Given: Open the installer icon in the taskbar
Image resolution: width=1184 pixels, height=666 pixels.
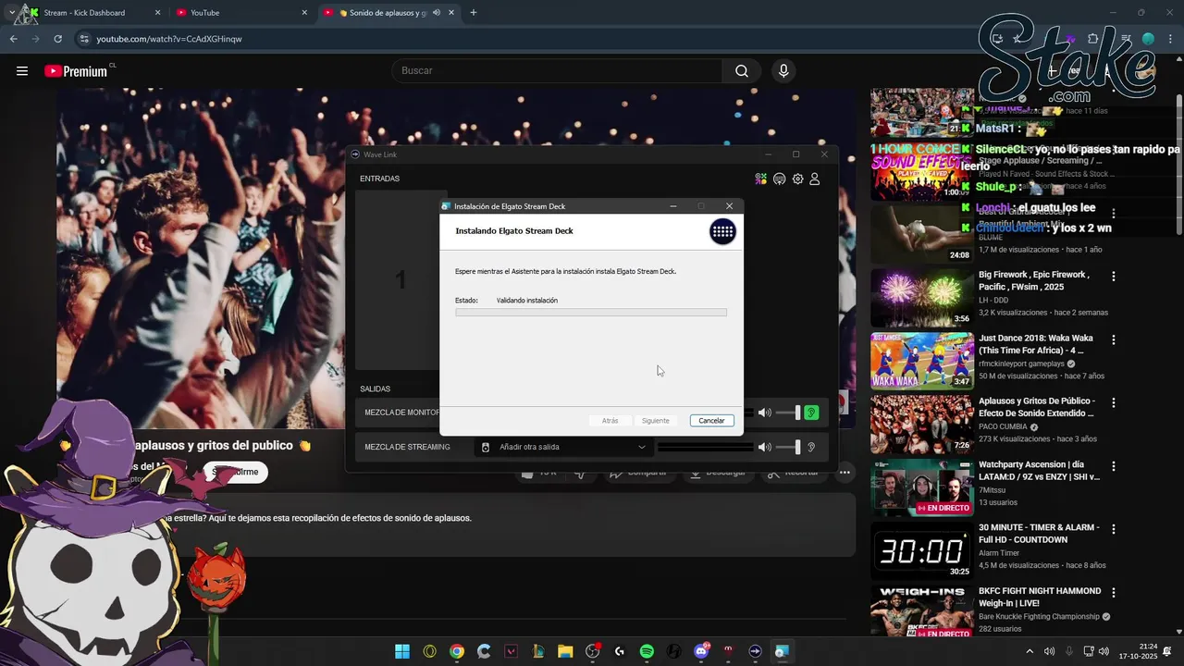Looking at the screenshot, I should coord(782,651).
